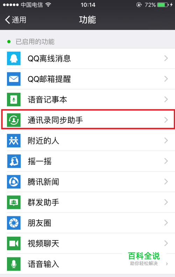The image size is (175, 277).
Task: Tap the 通讯录同步助手 sync icon
Action: [x=14, y=120]
